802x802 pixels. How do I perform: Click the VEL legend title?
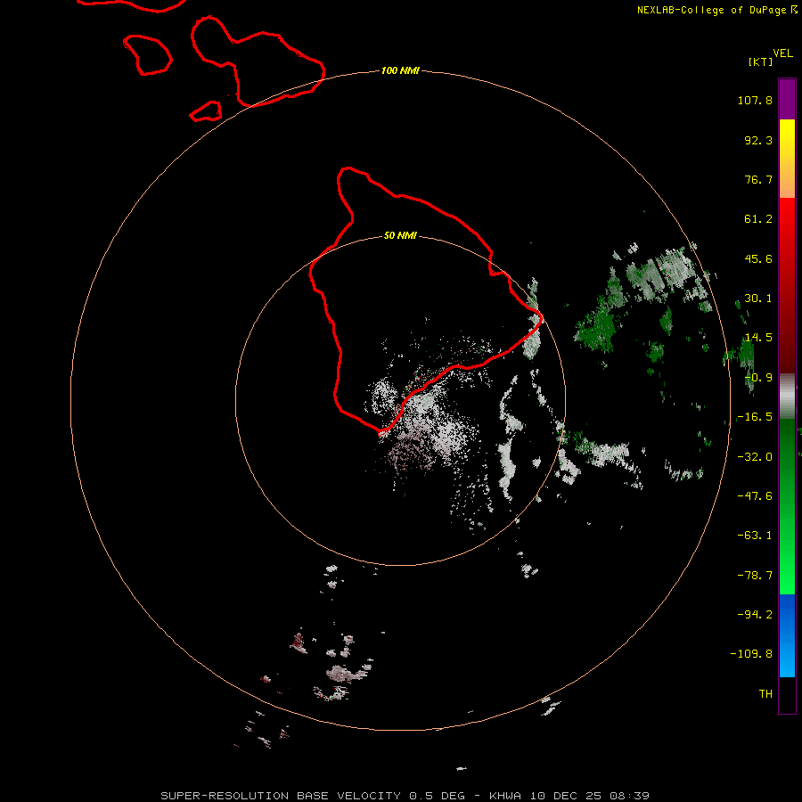coord(782,53)
